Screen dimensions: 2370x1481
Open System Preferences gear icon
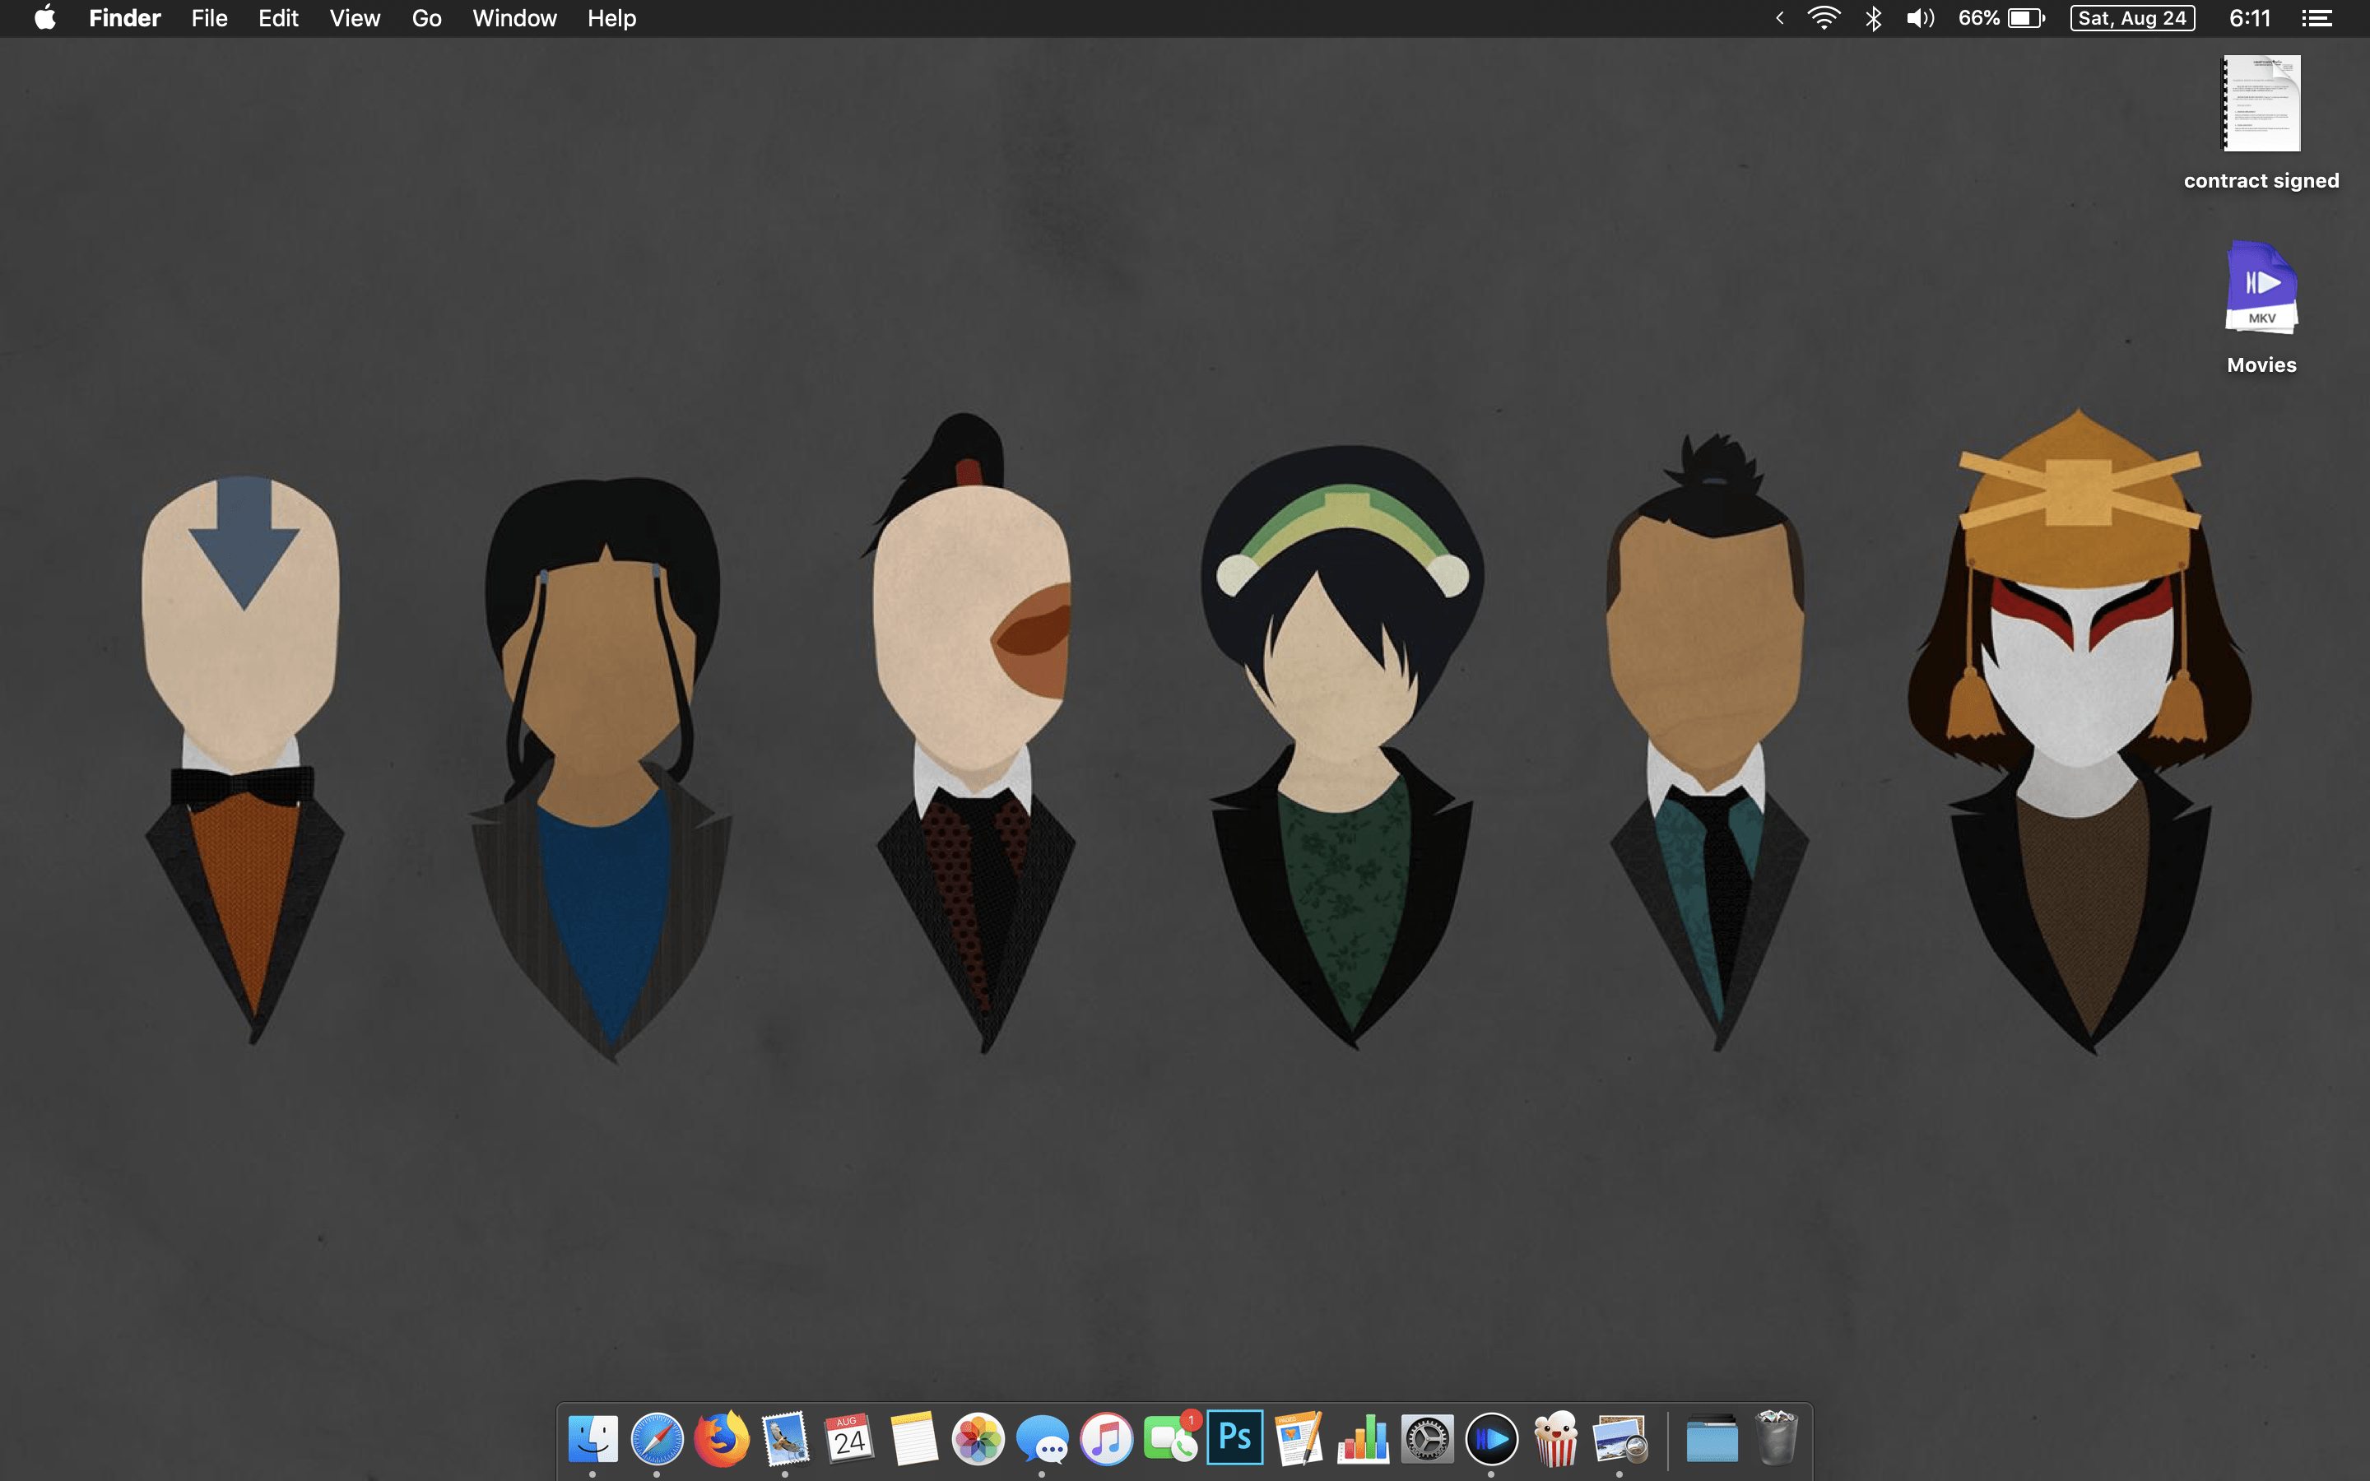(1427, 1439)
